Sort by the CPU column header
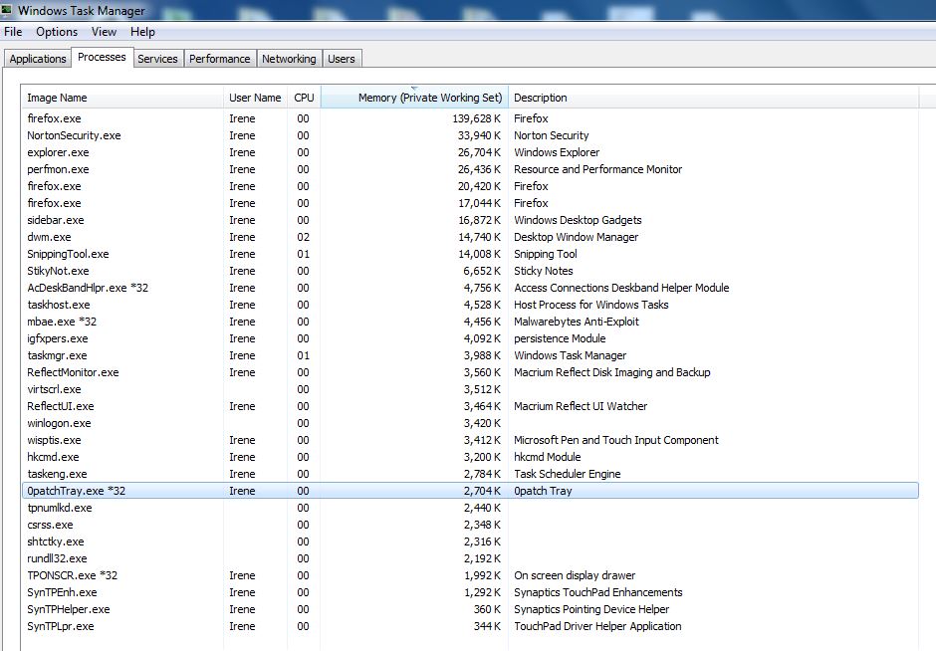 click(304, 98)
